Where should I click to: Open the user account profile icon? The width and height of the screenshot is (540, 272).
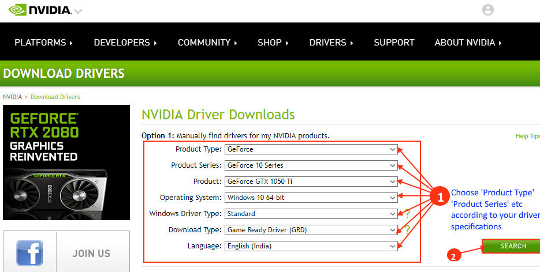point(487,10)
